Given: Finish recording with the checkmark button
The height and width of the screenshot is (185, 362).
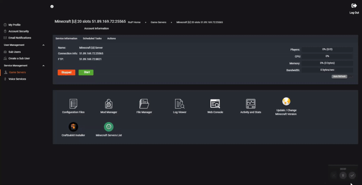Looking at the screenshot, I should (x=352, y=176).
